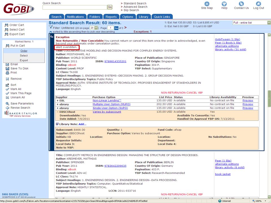
Task: Choose Order under Put In Cart
Action: 24,51
